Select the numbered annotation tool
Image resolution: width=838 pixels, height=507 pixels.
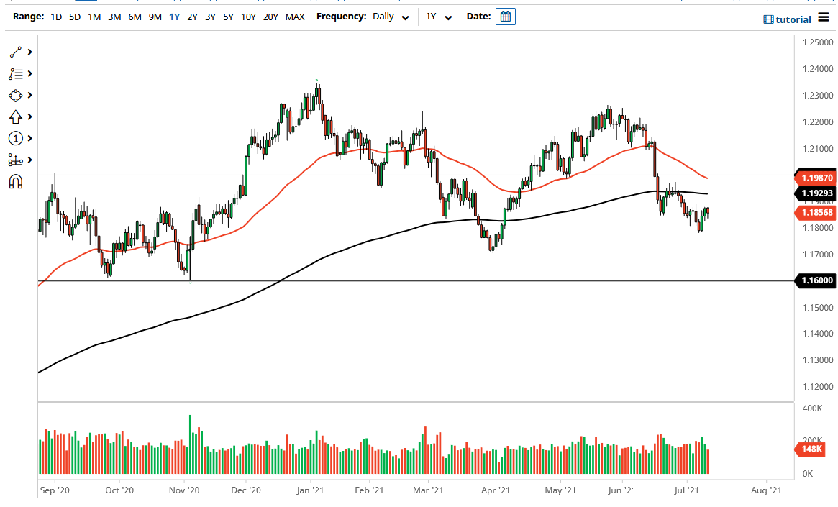(x=15, y=138)
